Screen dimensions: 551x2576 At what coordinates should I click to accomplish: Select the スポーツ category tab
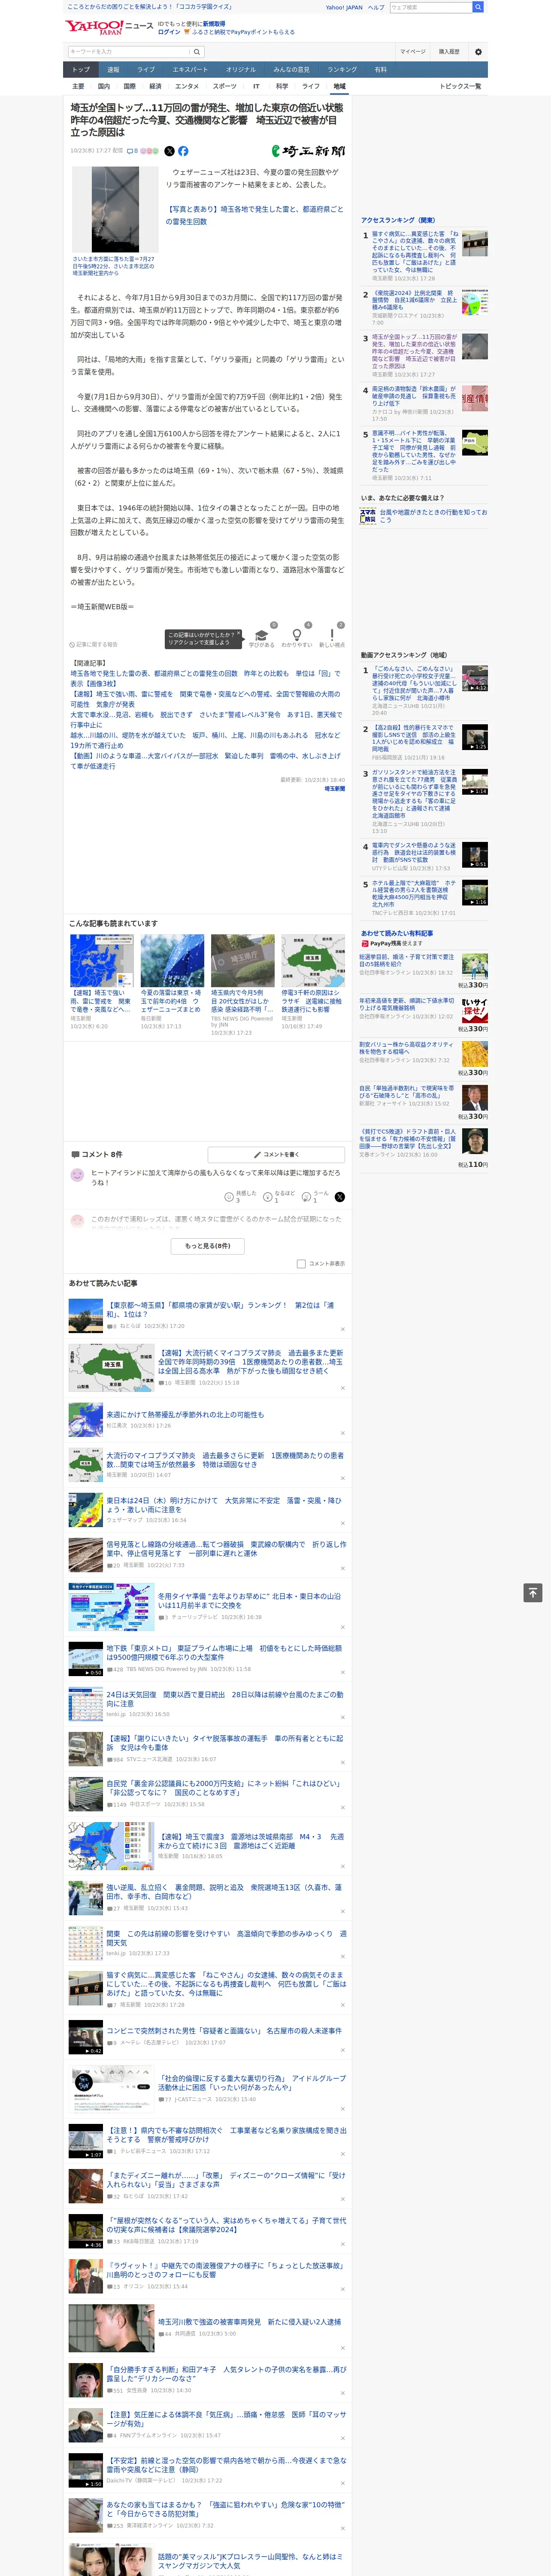tap(225, 87)
